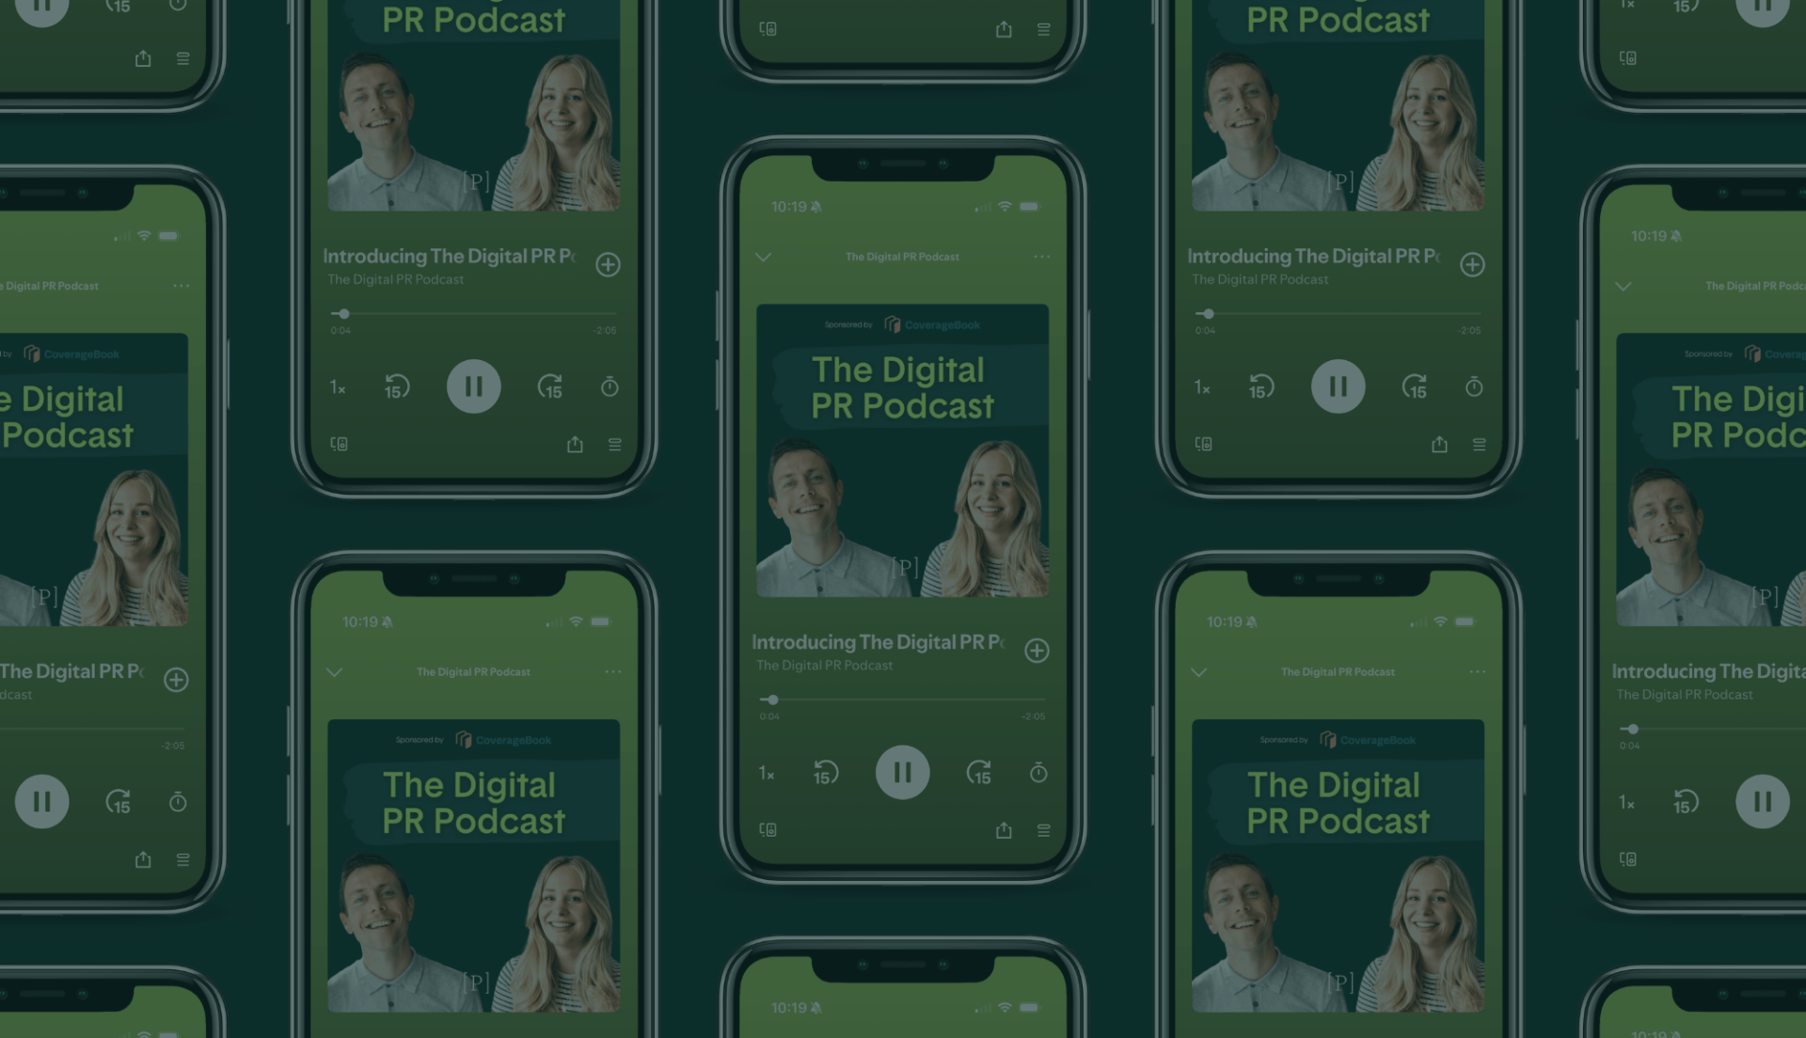Image resolution: width=1806 pixels, height=1038 pixels.
Task: Open the connect devices icon on the fully visible phone
Action: pyautogui.click(x=768, y=830)
